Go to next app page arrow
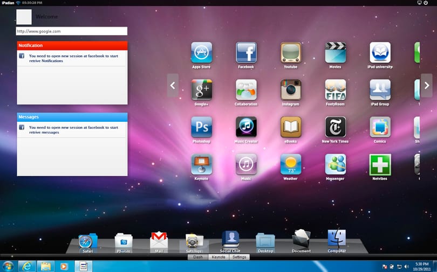 click(x=426, y=86)
